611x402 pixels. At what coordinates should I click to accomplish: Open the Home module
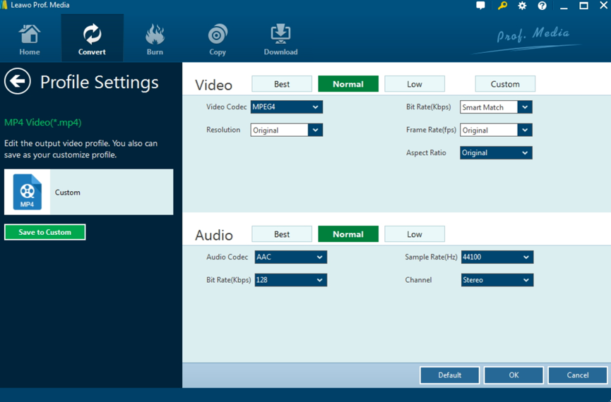click(x=30, y=39)
